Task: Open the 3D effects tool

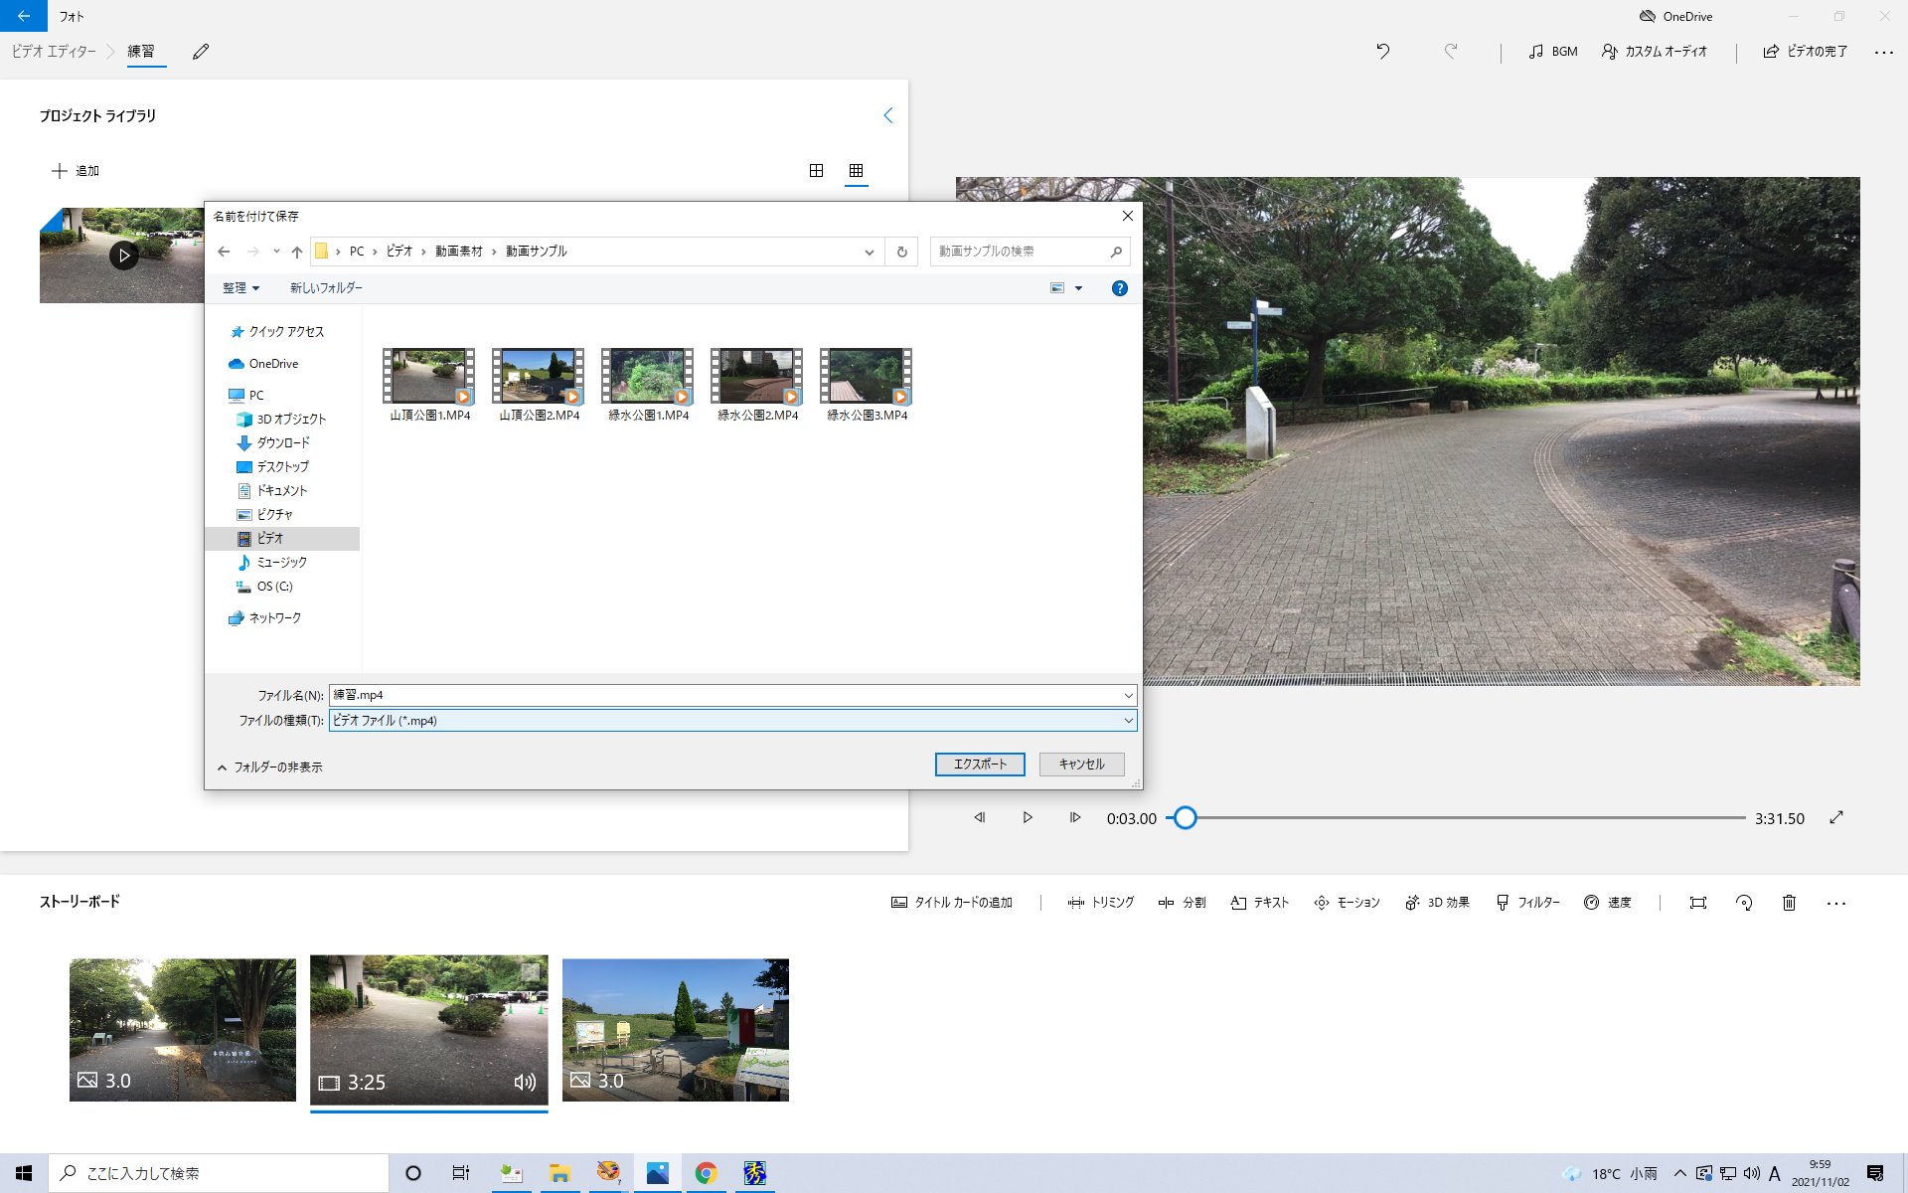Action: click(x=1437, y=903)
